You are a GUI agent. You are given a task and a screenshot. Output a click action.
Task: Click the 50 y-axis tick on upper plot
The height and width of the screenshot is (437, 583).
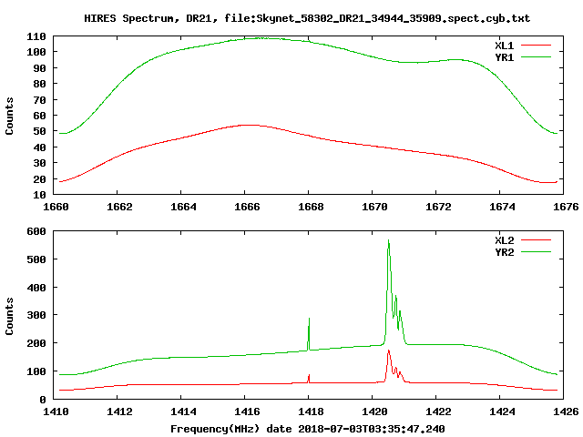point(40,131)
